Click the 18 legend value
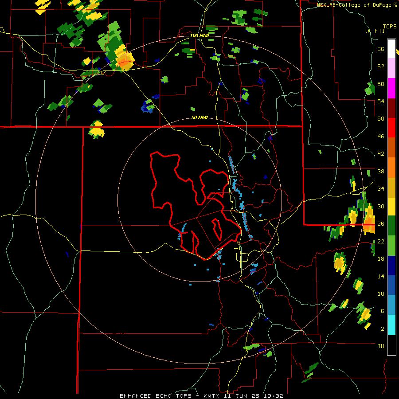This screenshot has width=399, height=399. [x=381, y=259]
